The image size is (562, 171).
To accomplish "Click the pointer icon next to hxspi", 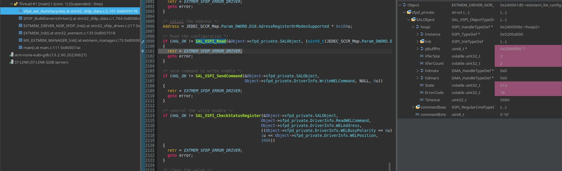I will 418,27.
